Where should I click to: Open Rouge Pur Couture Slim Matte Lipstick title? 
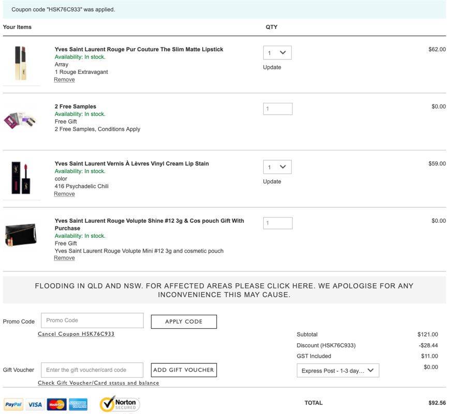point(139,49)
